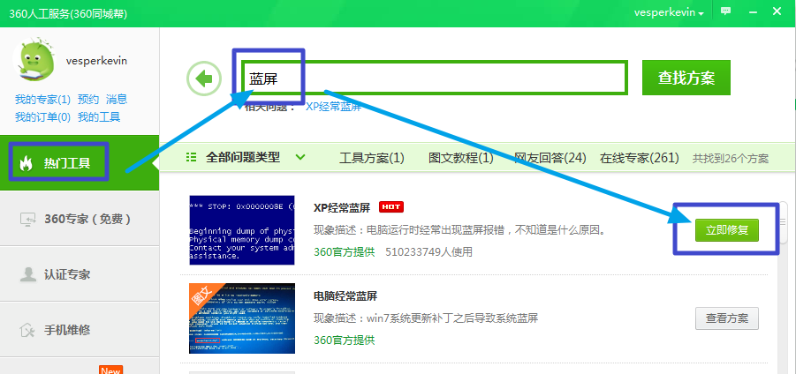Viewport: 796px width, 374px height.
Task: Filter by 网友回答(24)
Action: coord(550,158)
